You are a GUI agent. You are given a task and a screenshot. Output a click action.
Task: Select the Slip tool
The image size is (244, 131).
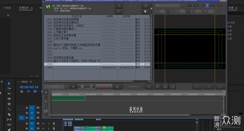(x=9, y=120)
